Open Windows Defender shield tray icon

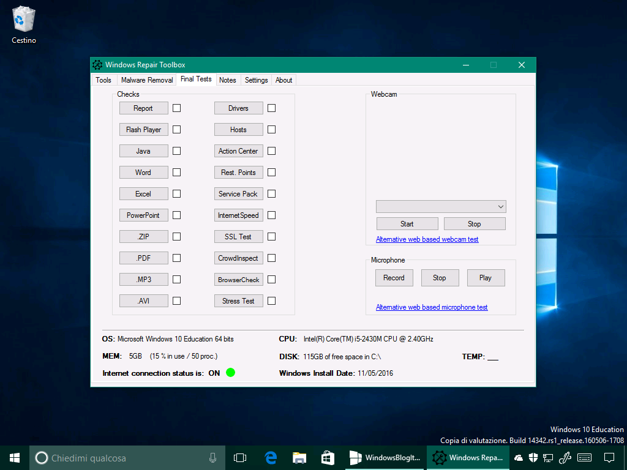click(x=533, y=458)
